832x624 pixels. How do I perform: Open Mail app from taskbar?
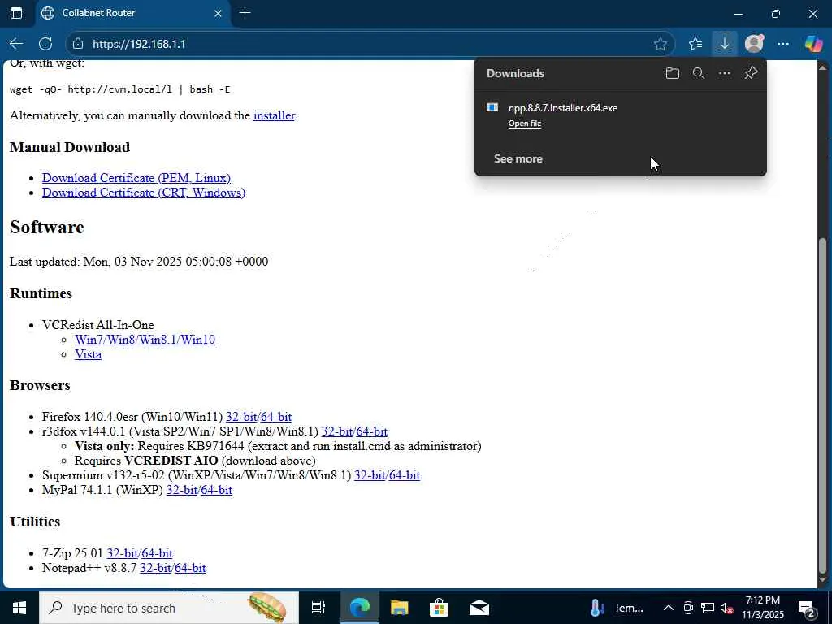(479, 608)
